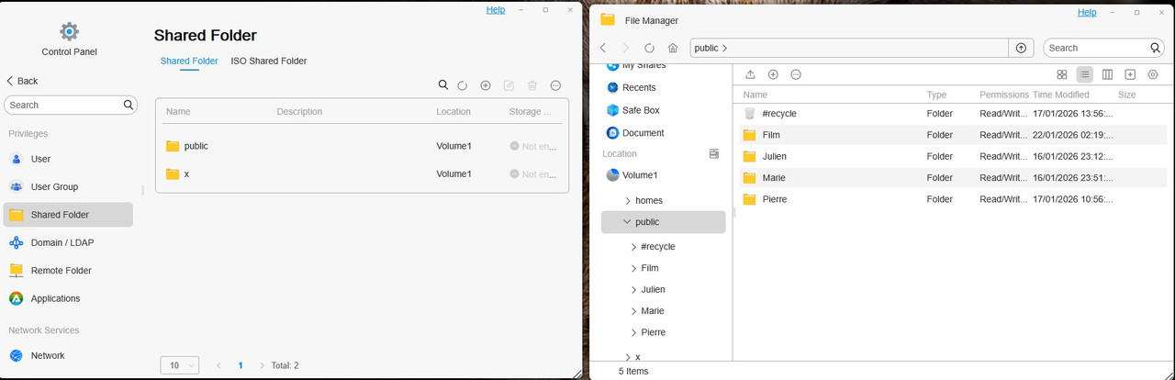The image size is (1175, 380).
Task: Switch File Manager to thumbnail grid view
Action: (x=1062, y=74)
